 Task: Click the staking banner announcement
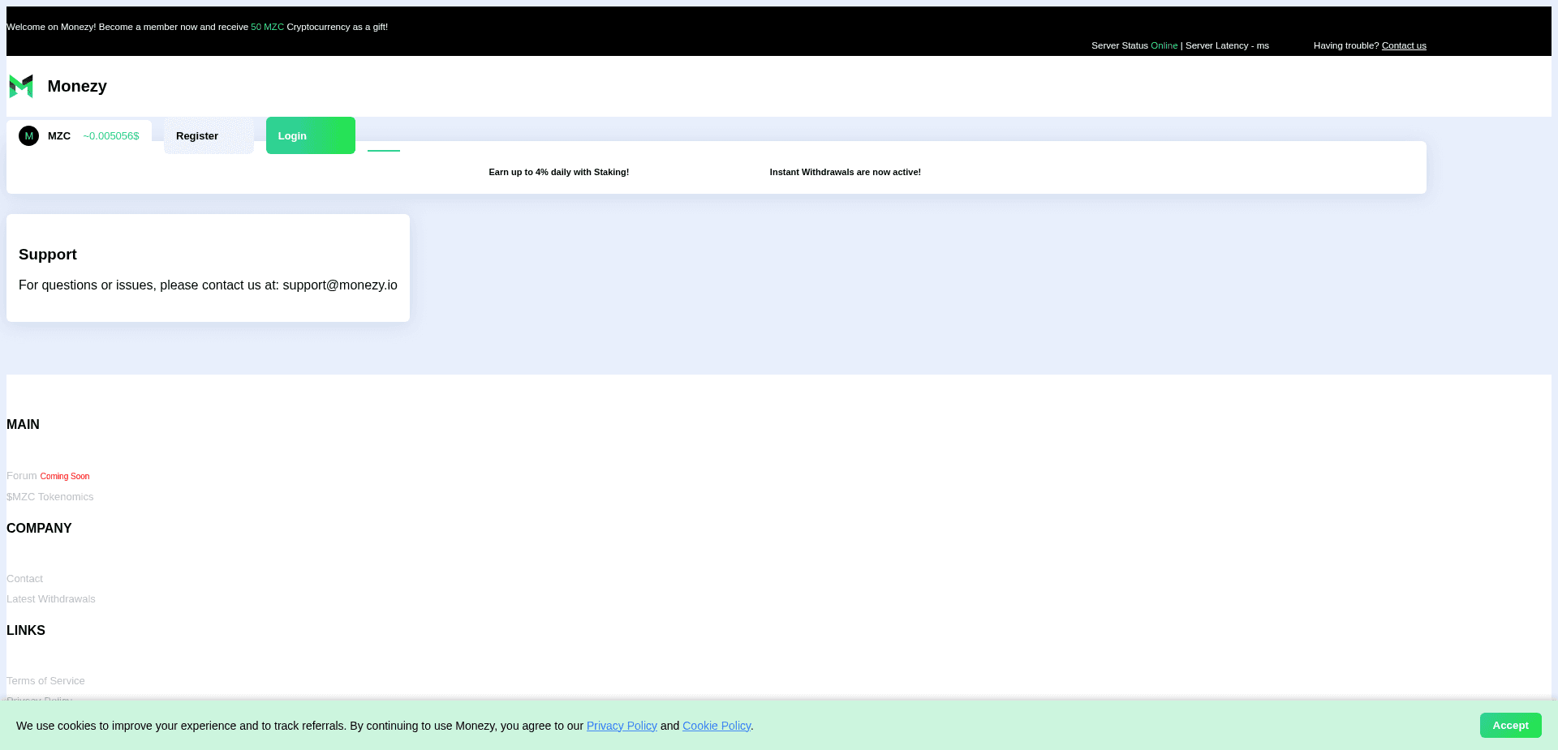pos(558,172)
